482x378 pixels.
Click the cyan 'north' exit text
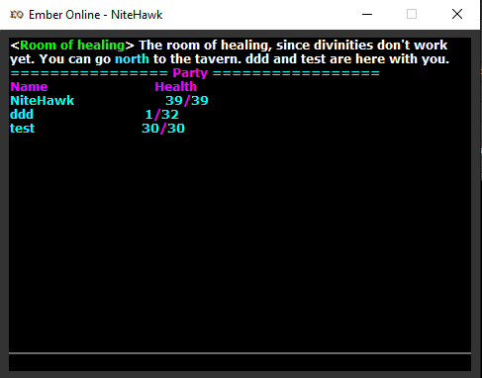132,59
